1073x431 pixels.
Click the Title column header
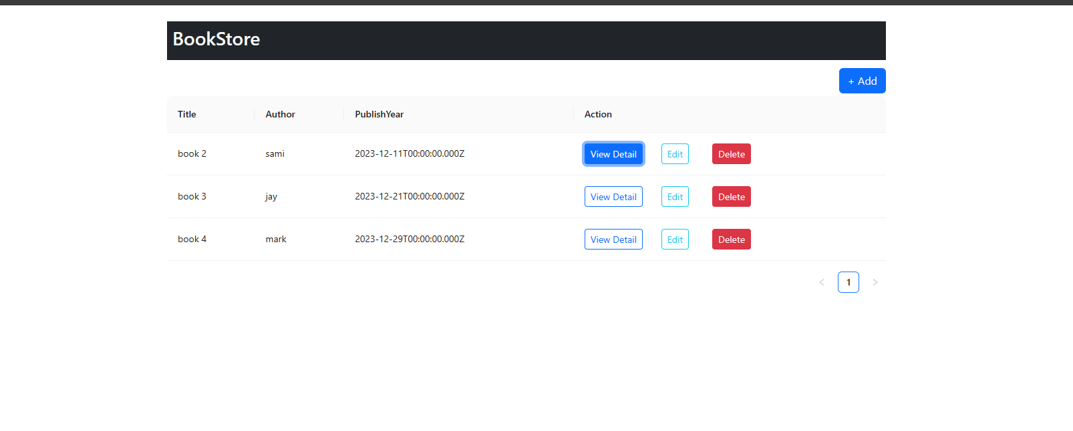(x=187, y=114)
